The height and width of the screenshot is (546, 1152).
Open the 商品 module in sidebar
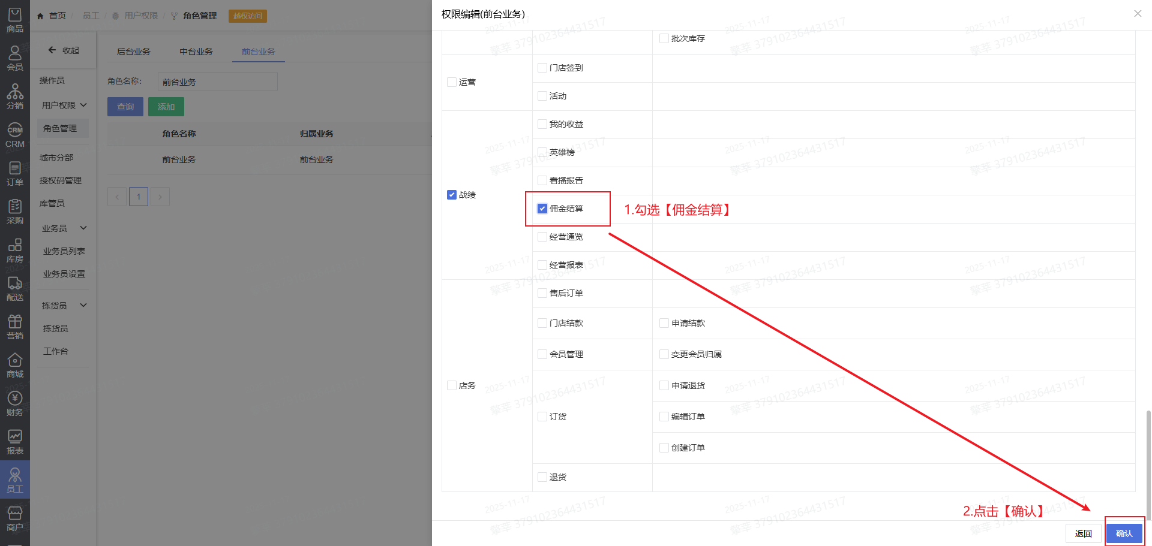pos(14,20)
